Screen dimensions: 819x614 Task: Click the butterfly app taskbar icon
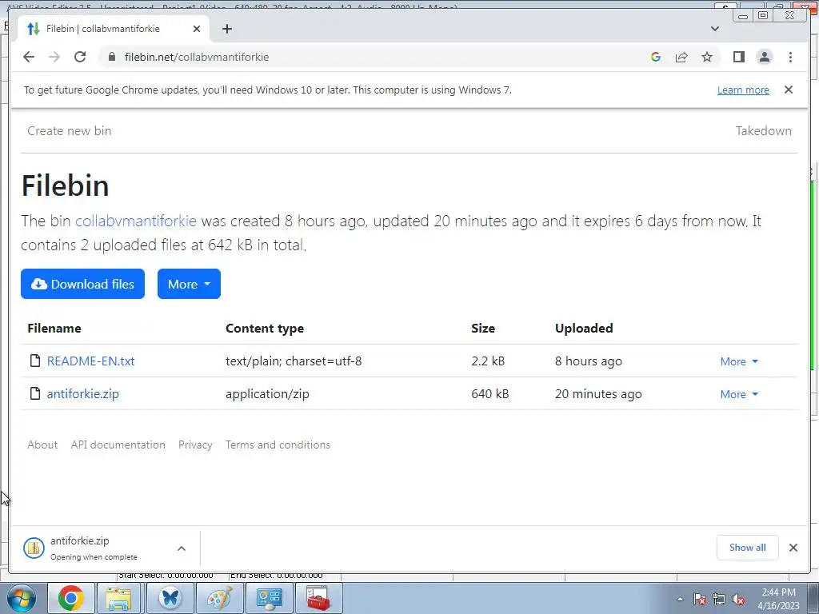click(x=170, y=598)
